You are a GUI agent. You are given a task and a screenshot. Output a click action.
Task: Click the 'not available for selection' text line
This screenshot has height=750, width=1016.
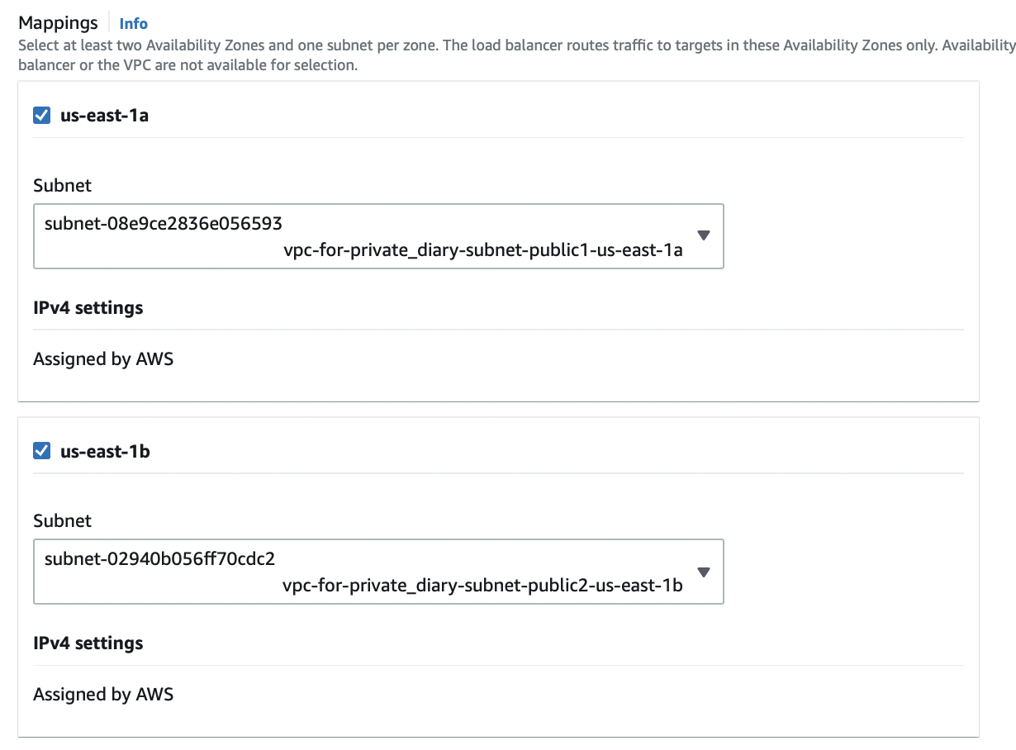coord(188,64)
